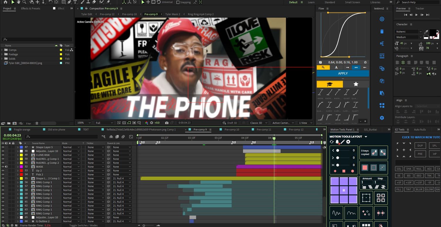Open the 100% magnification dropdown
441x227 pixels.
click(84, 123)
